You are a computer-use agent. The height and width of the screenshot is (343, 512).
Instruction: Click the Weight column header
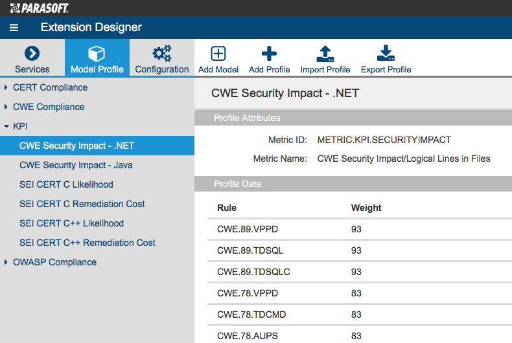click(x=366, y=208)
